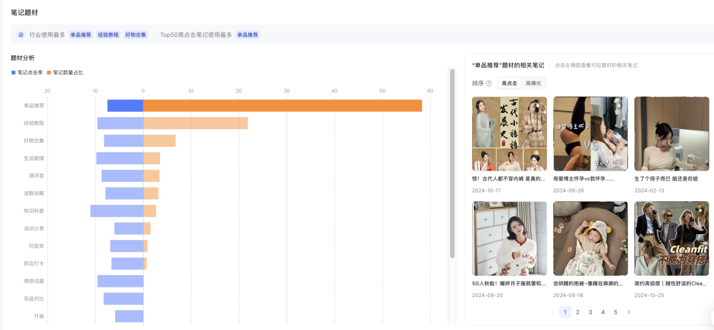Toggle the 笔记数量占比 legend marker
The height and width of the screenshot is (330, 714).
click(x=49, y=73)
